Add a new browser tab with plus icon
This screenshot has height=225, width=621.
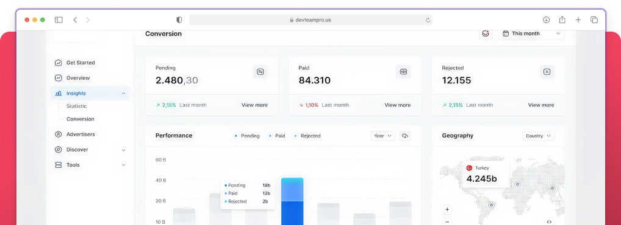pyautogui.click(x=578, y=19)
